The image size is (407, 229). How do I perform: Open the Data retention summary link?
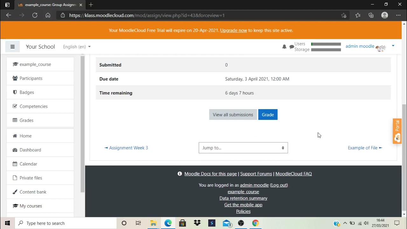click(x=243, y=198)
